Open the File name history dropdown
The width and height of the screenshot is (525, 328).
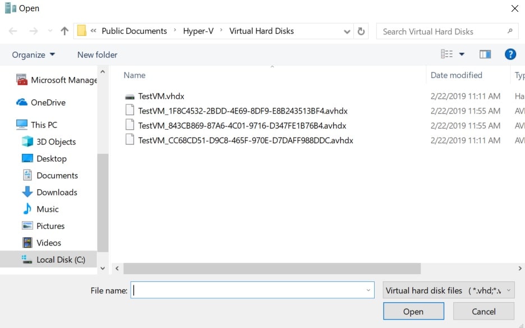[368, 290]
